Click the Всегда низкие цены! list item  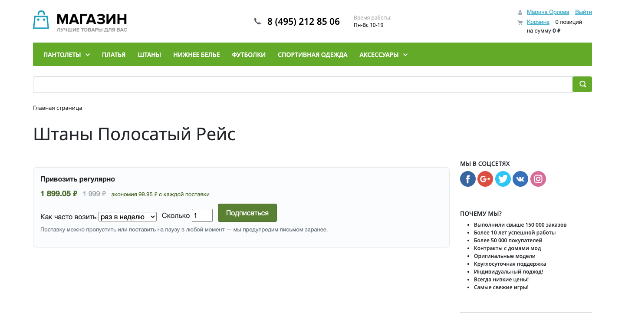[x=501, y=280]
